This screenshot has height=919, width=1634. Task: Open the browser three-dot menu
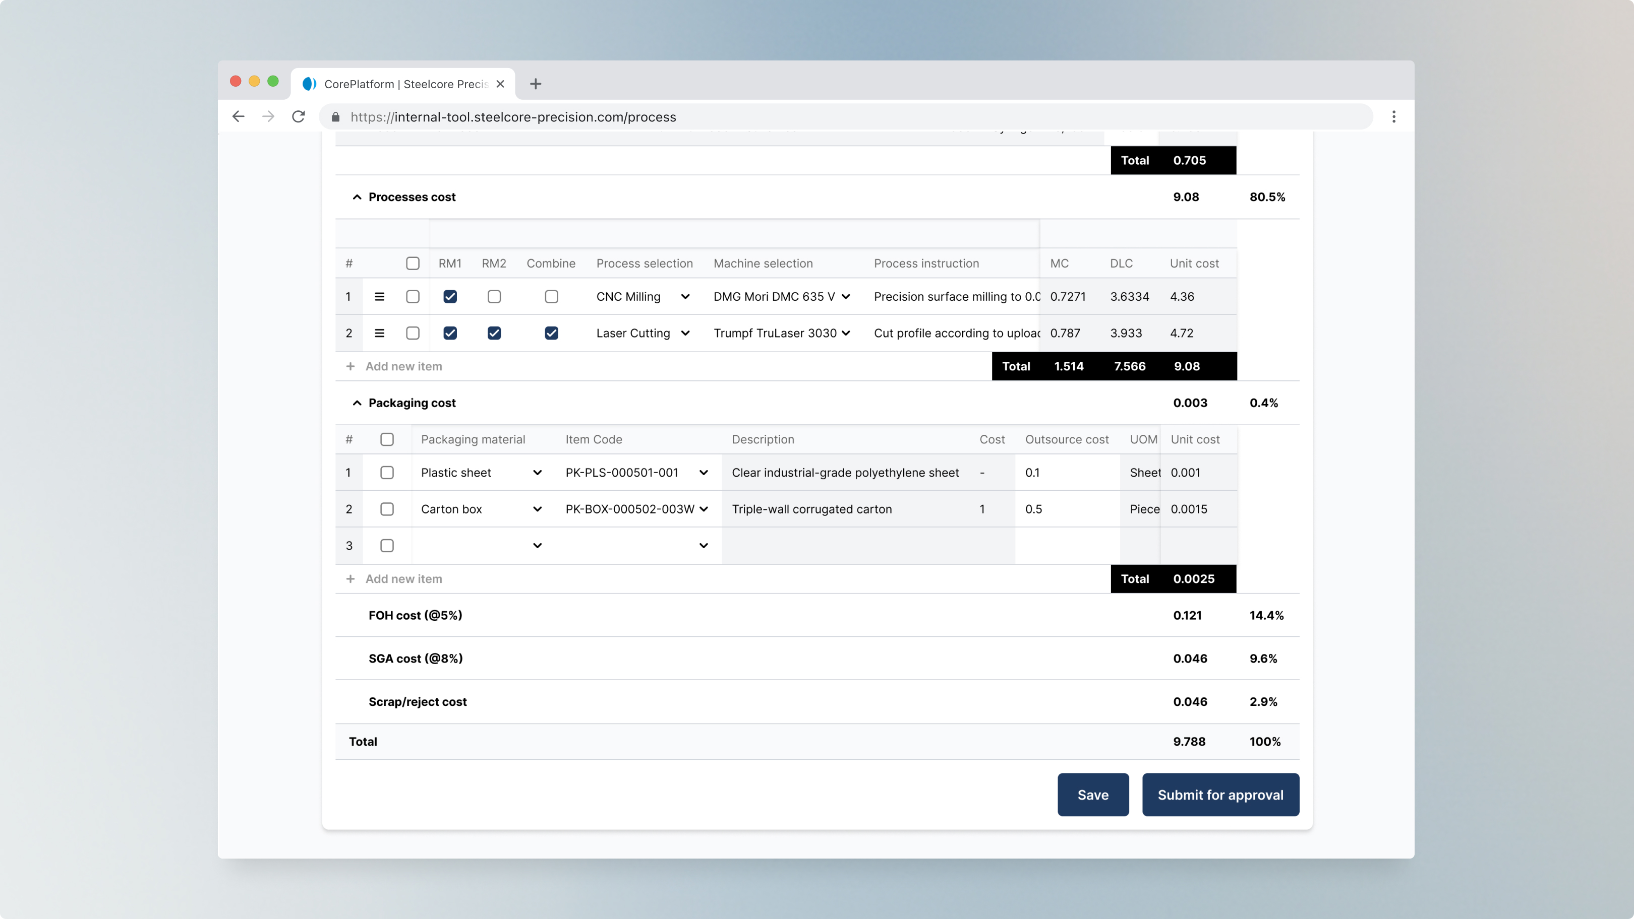pos(1394,116)
